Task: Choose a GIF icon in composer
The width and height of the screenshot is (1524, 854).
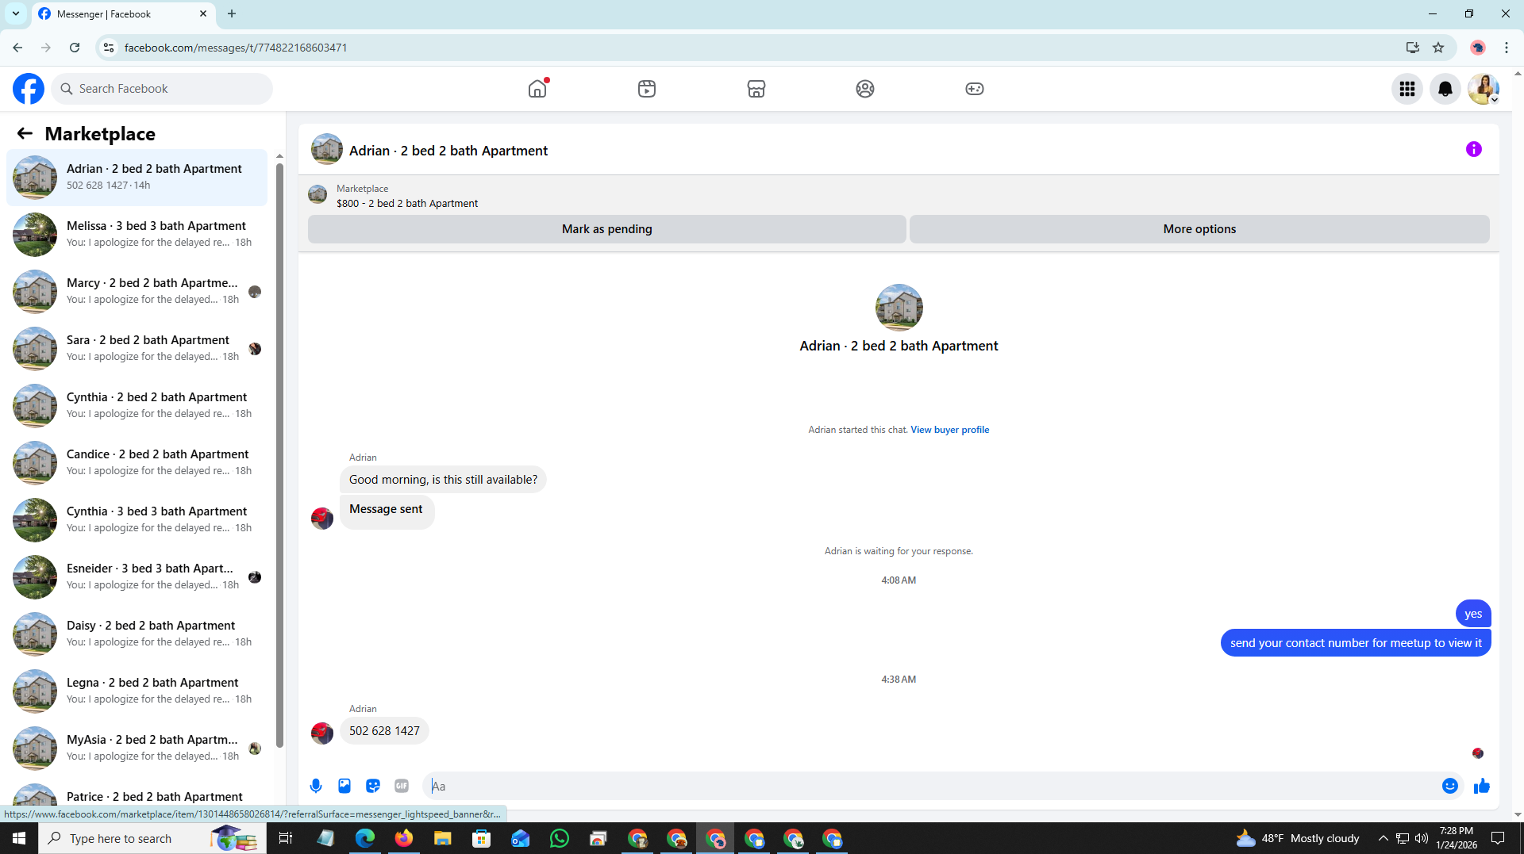Action: point(402,786)
